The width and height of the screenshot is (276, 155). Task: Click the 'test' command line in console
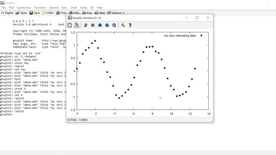10,79
